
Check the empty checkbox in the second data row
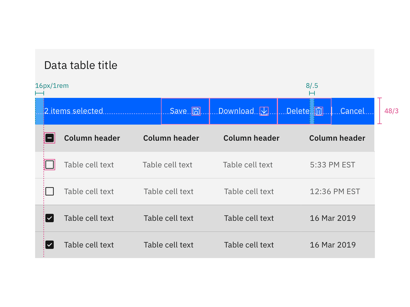tap(50, 191)
